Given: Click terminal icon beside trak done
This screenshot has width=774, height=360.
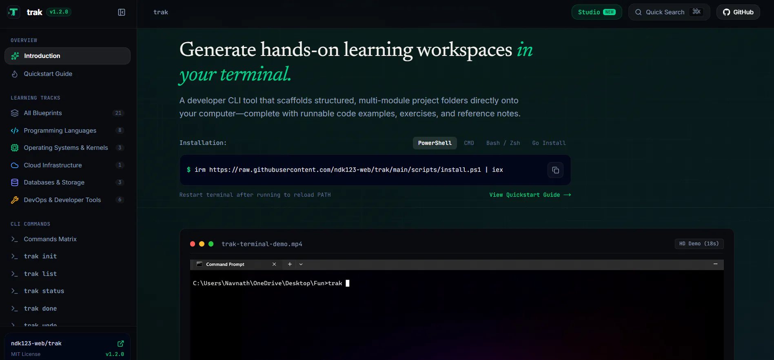Looking at the screenshot, I should (x=15, y=309).
